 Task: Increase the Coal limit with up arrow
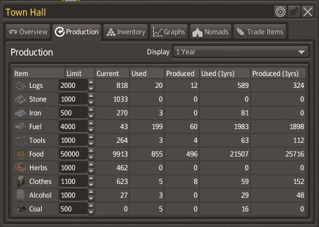(x=91, y=206)
